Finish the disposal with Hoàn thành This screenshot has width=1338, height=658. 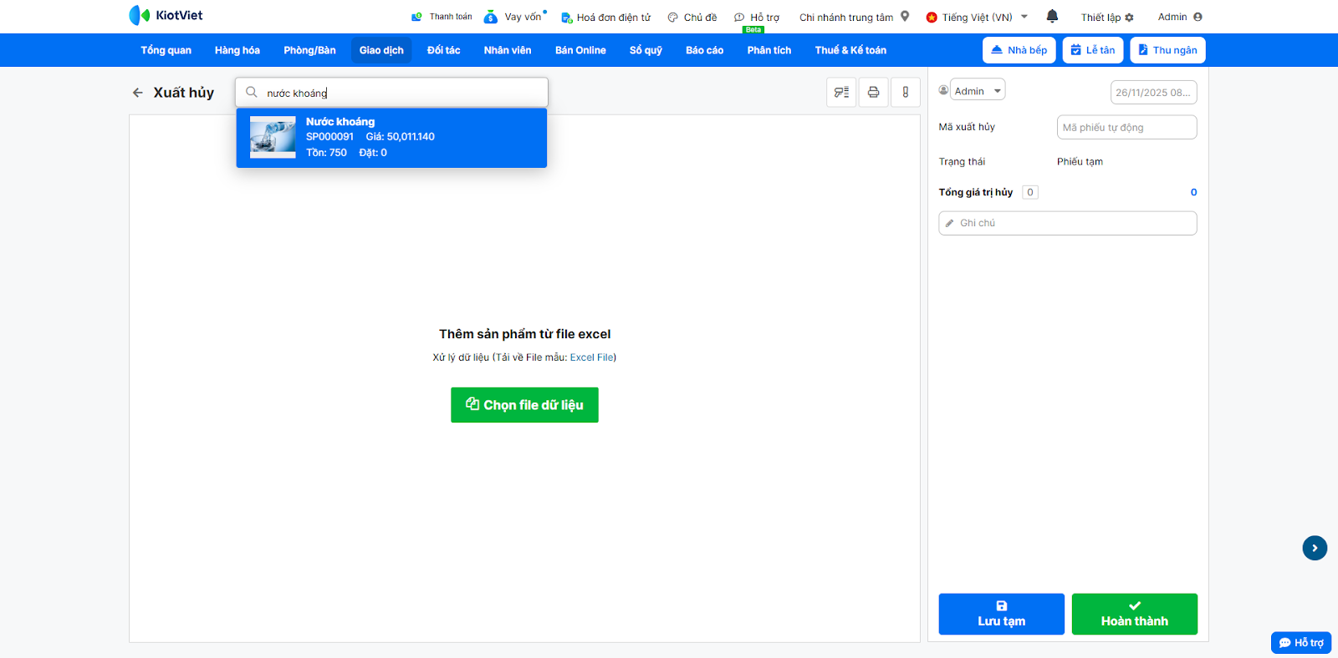pyautogui.click(x=1135, y=614)
